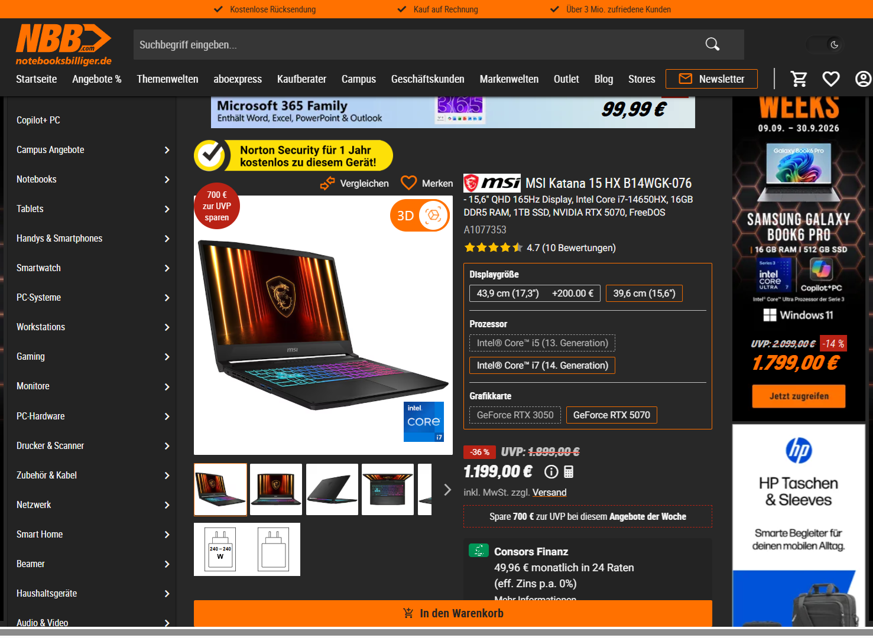Click the price info circle icon

point(551,471)
